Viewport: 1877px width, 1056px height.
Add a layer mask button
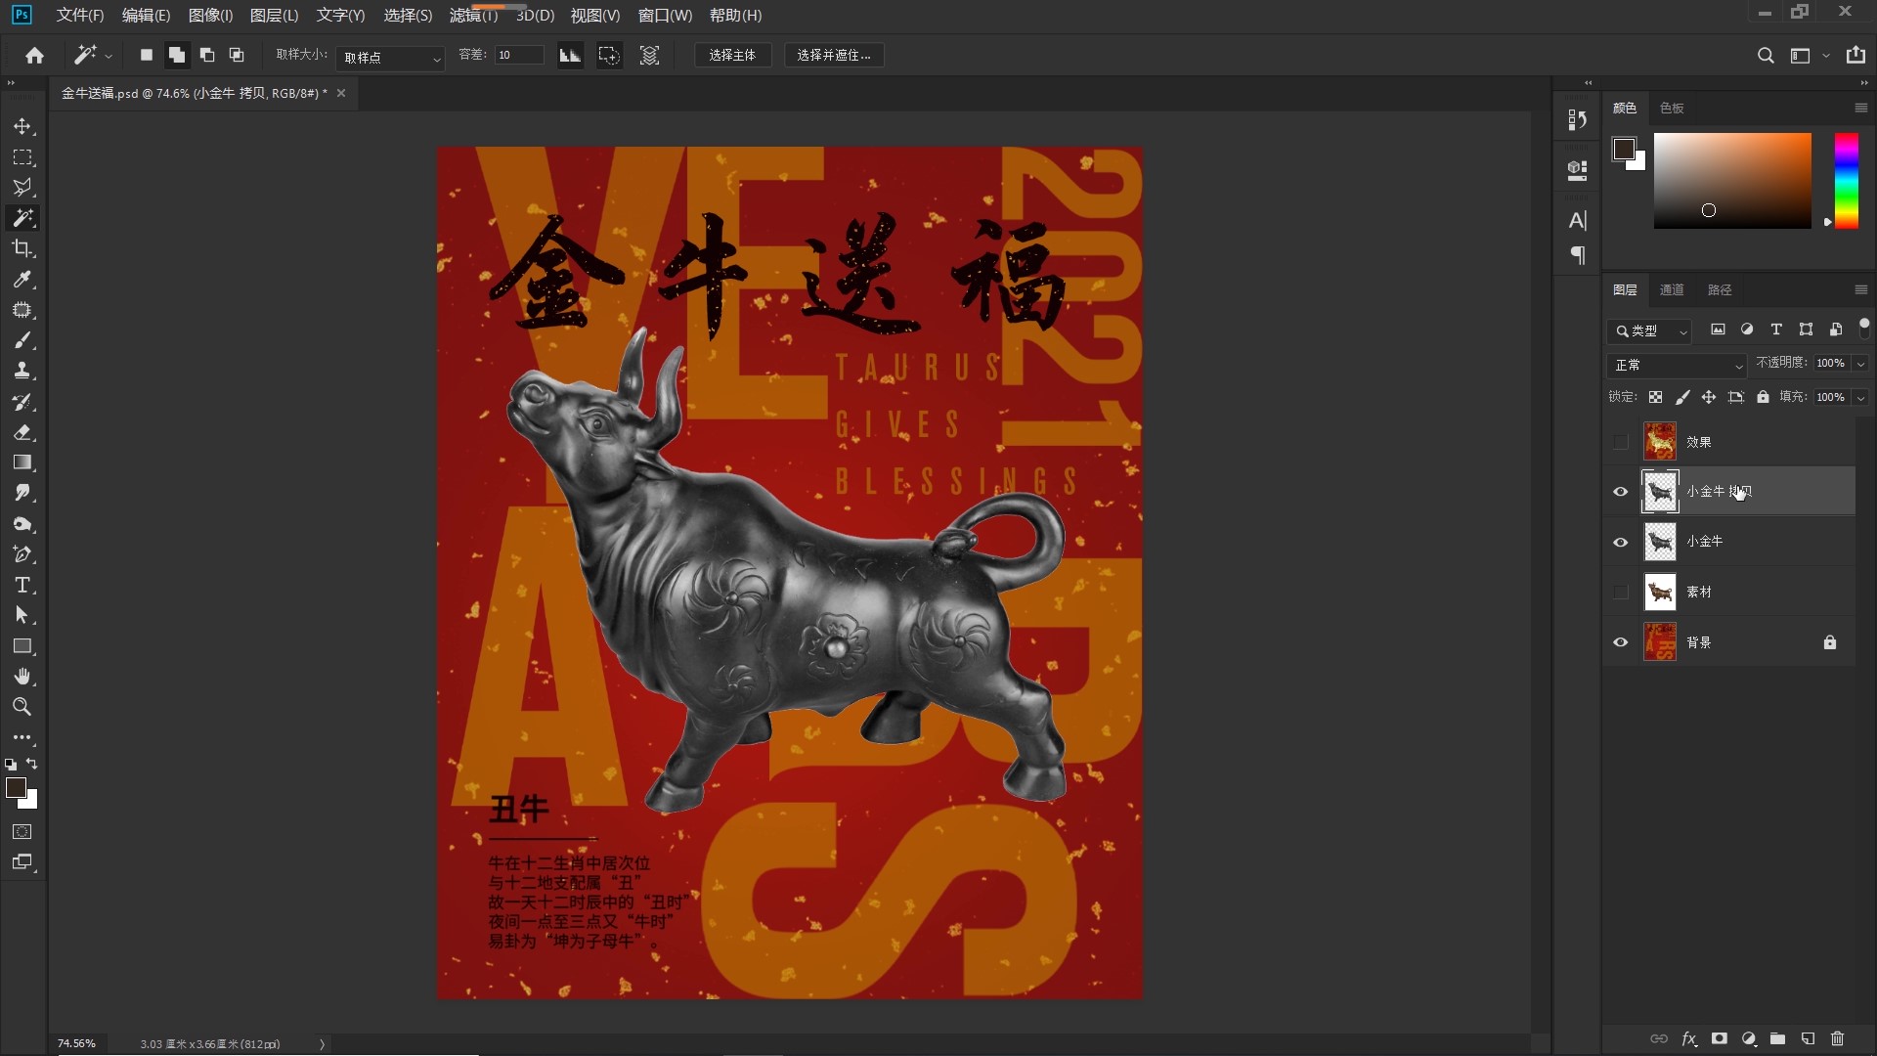point(1719,1039)
